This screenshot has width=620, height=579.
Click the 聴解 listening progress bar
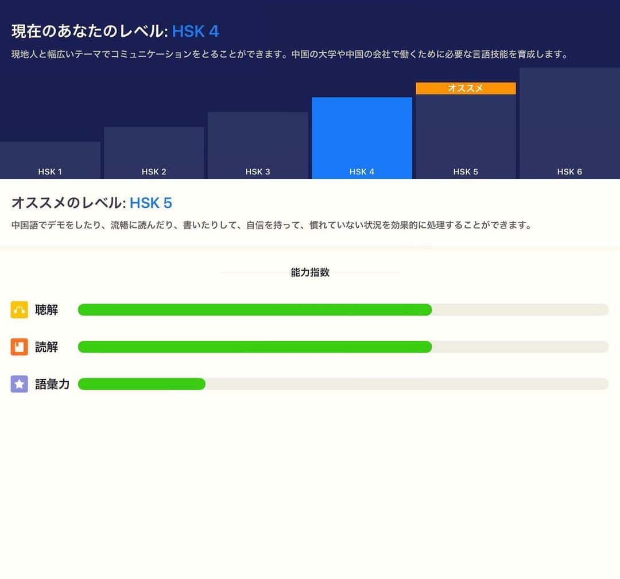(x=343, y=309)
